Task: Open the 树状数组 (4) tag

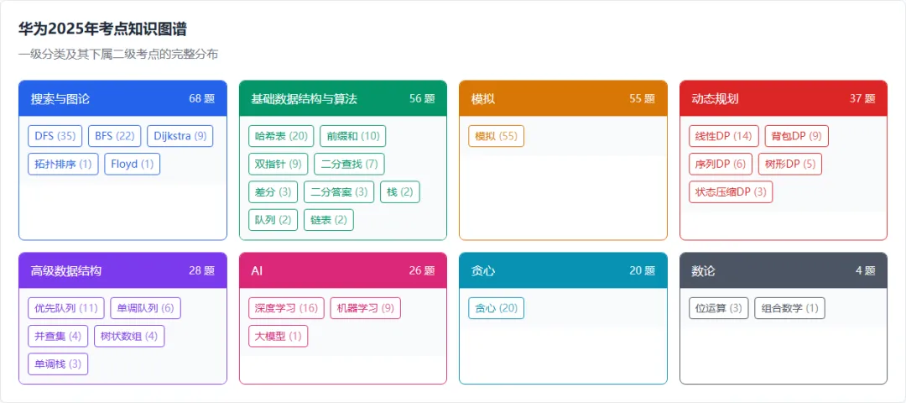Action: [129, 336]
